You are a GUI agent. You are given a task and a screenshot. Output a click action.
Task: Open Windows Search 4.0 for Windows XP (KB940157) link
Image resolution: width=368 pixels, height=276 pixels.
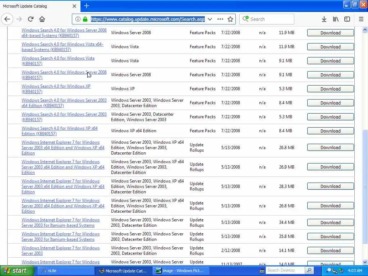click(56, 89)
